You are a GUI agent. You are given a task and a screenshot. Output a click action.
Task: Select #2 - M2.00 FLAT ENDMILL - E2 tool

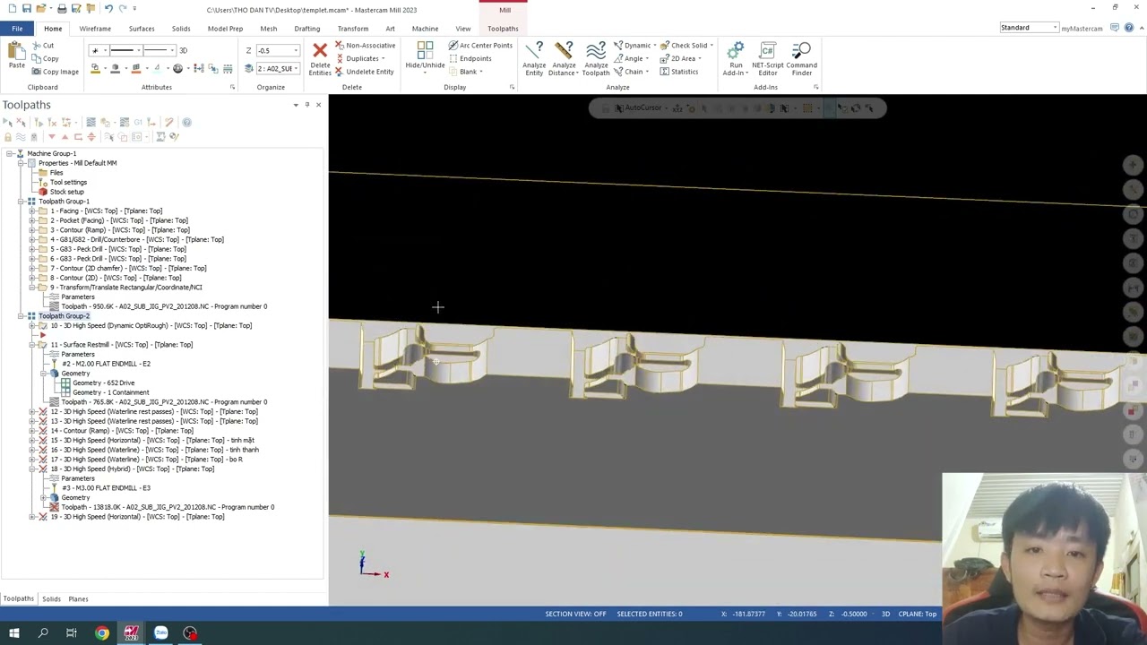point(106,364)
